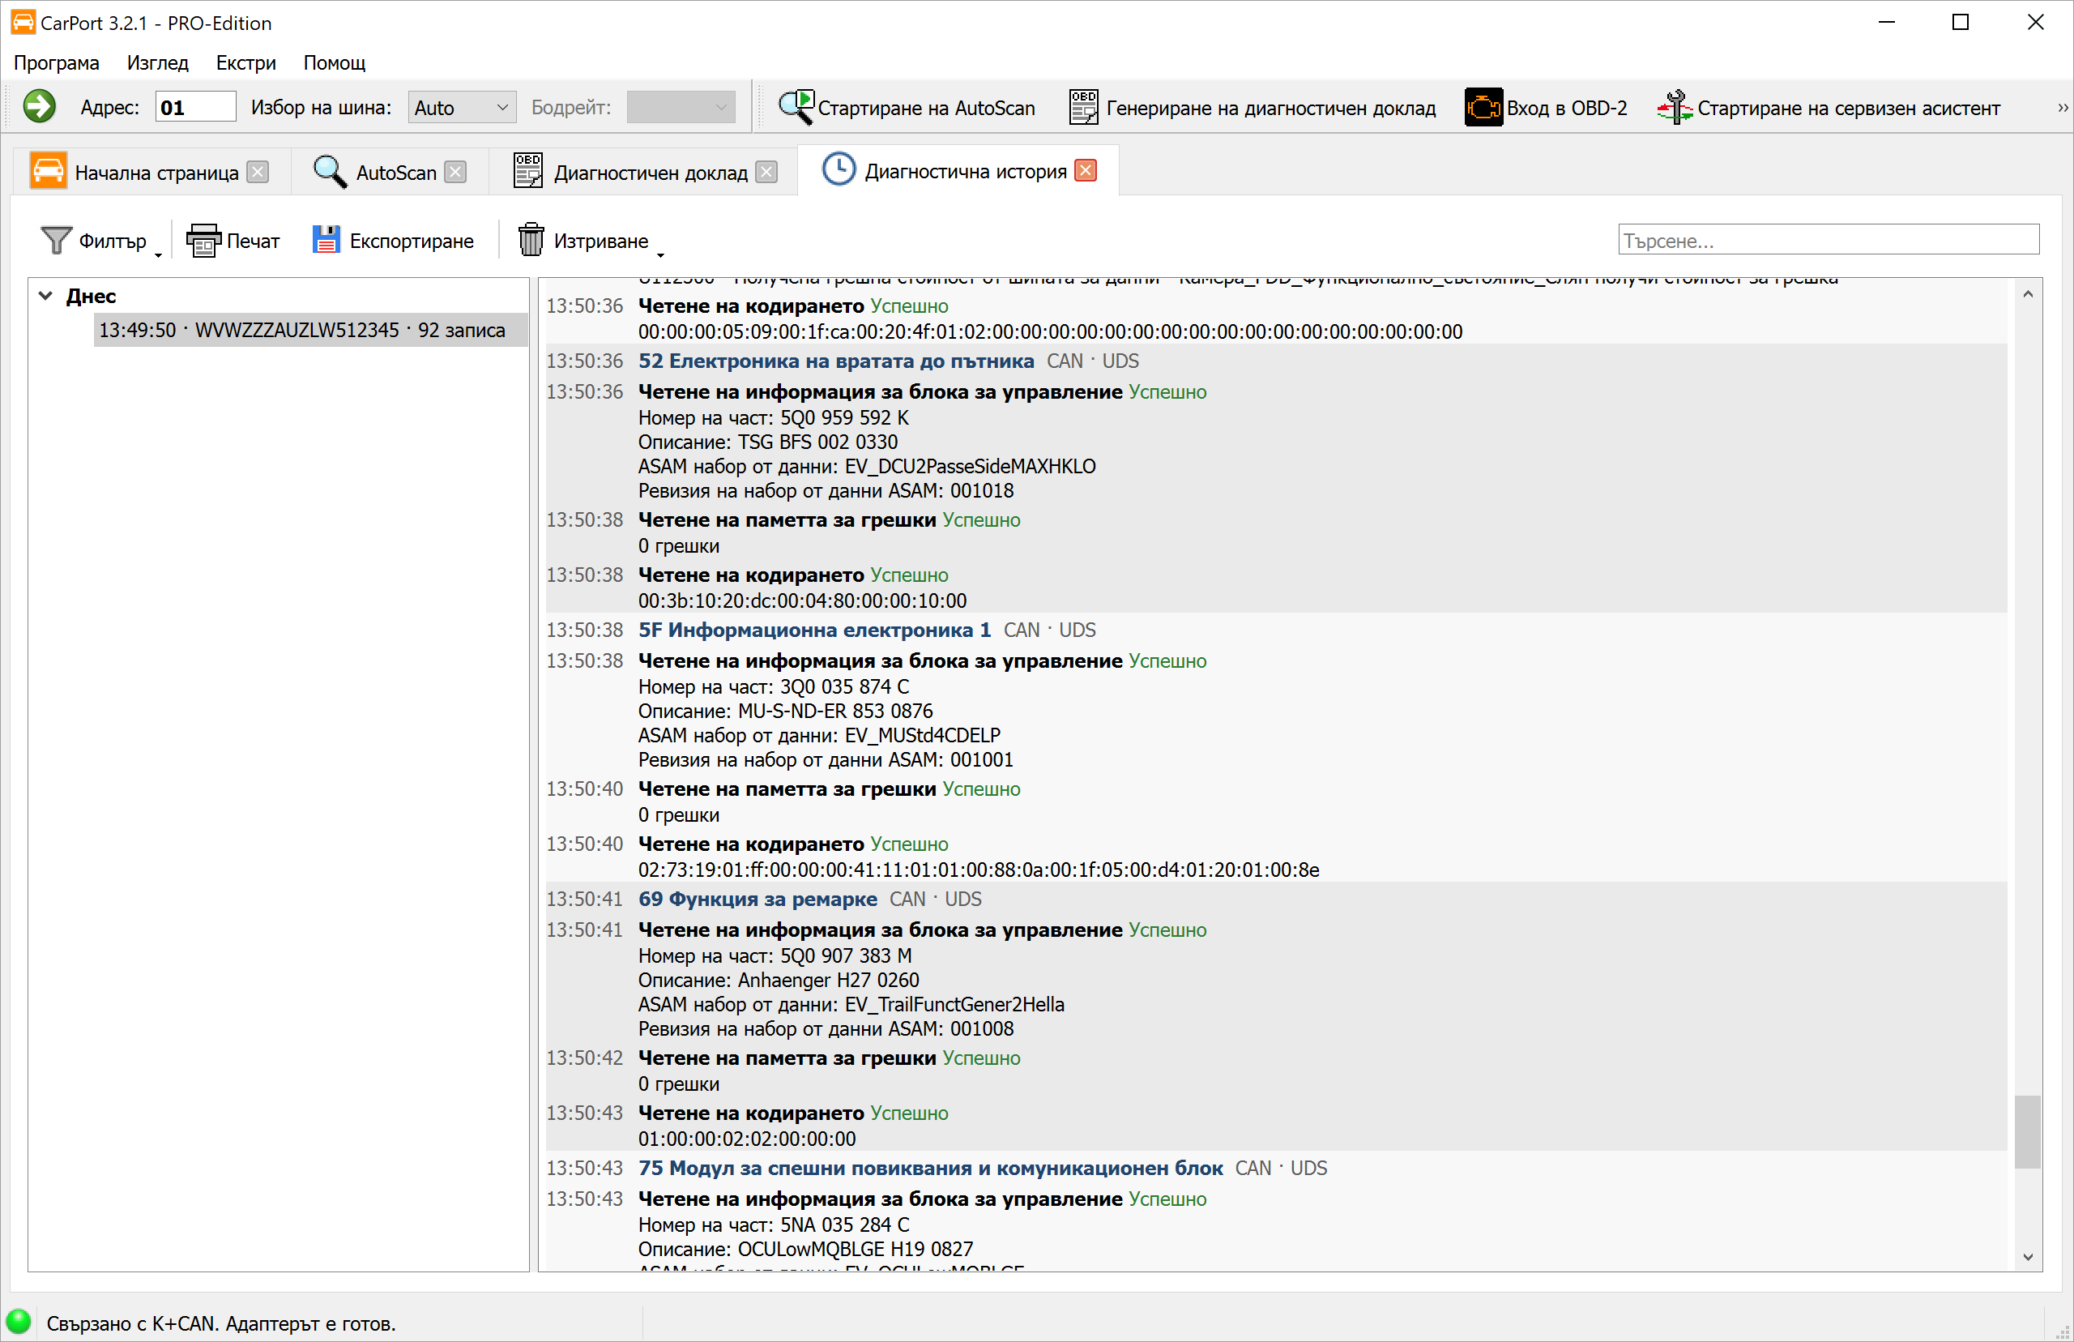The width and height of the screenshot is (2074, 1342).
Task: Click the '75 Модул за спешни повиквания' heading
Action: [930, 1169]
